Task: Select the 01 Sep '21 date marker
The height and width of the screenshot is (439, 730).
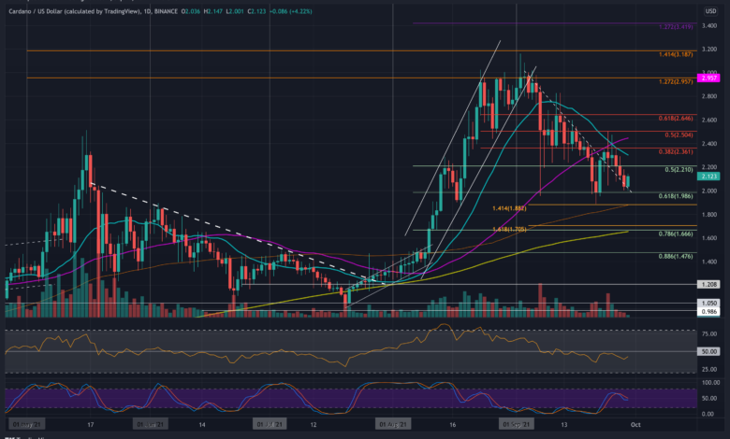Action: pos(514,423)
